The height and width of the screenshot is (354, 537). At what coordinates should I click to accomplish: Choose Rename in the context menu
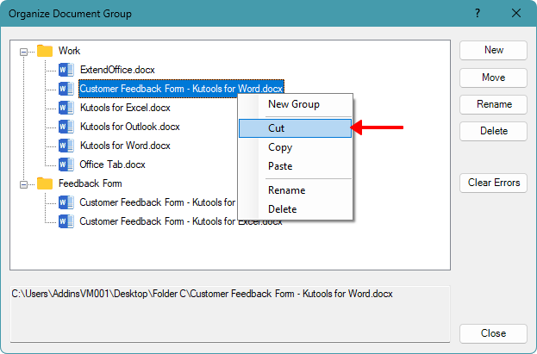[x=295, y=190]
